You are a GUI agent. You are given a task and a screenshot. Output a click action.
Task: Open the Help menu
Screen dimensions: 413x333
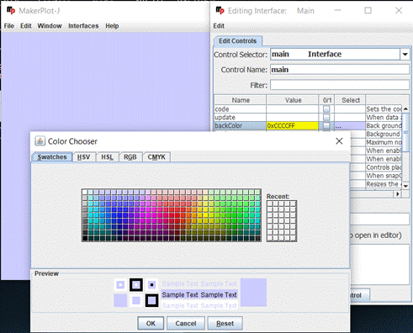point(112,26)
